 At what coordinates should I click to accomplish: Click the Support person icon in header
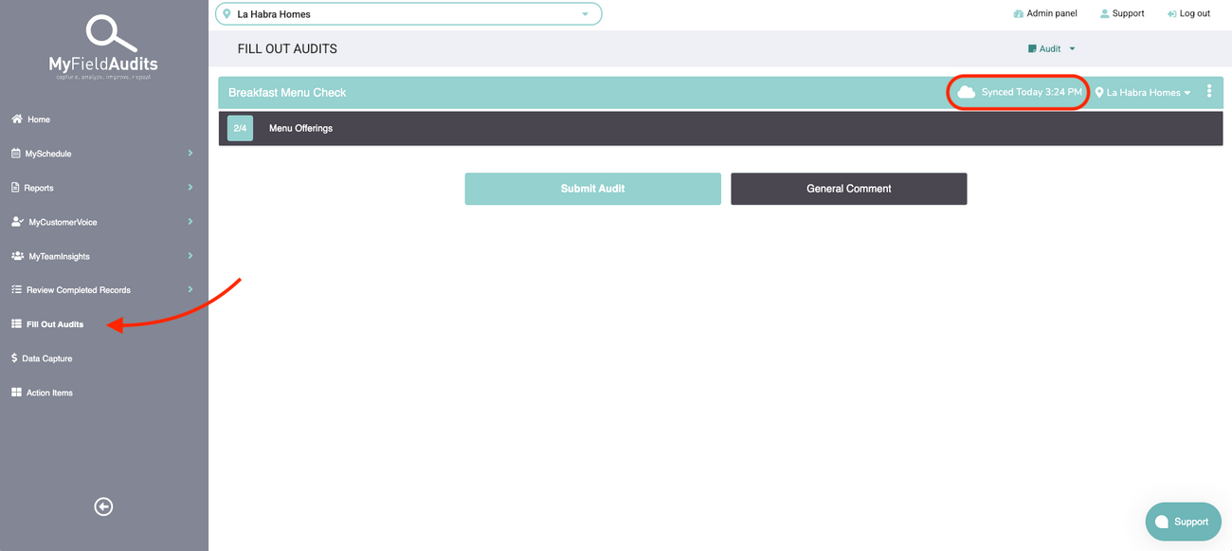(x=1104, y=14)
